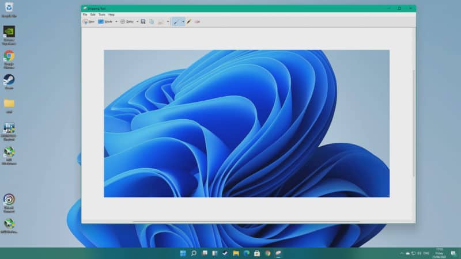The image size is (461, 259).
Task: Close the Snipping Tool window
Action: tap(410, 9)
